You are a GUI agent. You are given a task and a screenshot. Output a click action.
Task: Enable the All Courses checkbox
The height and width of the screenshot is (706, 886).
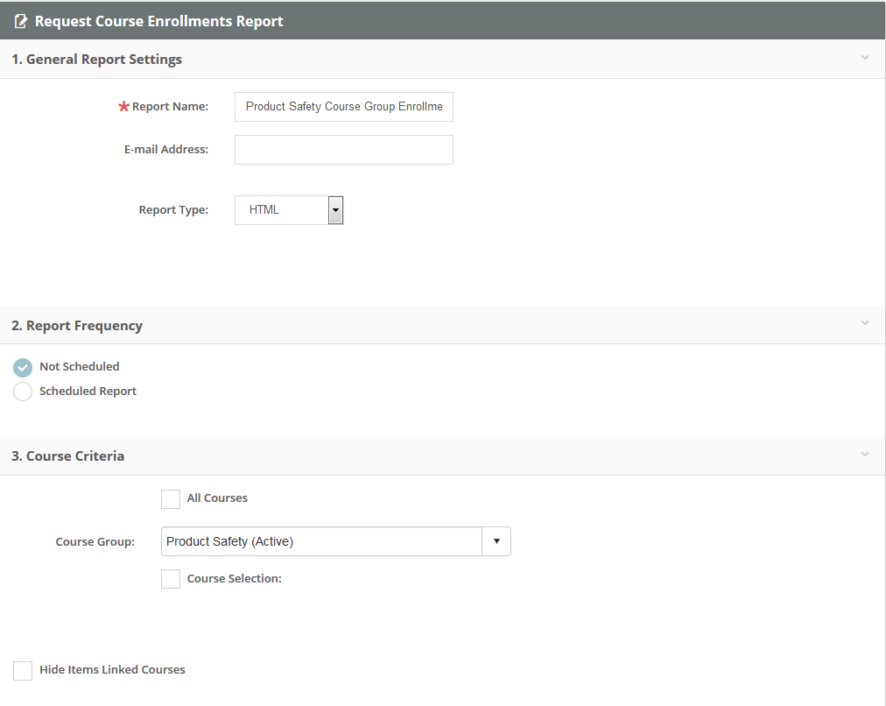pyautogui.click(x=171, y=498)
